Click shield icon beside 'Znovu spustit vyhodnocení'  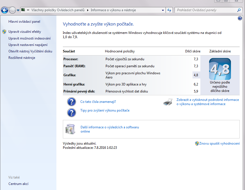pos(197,143)
